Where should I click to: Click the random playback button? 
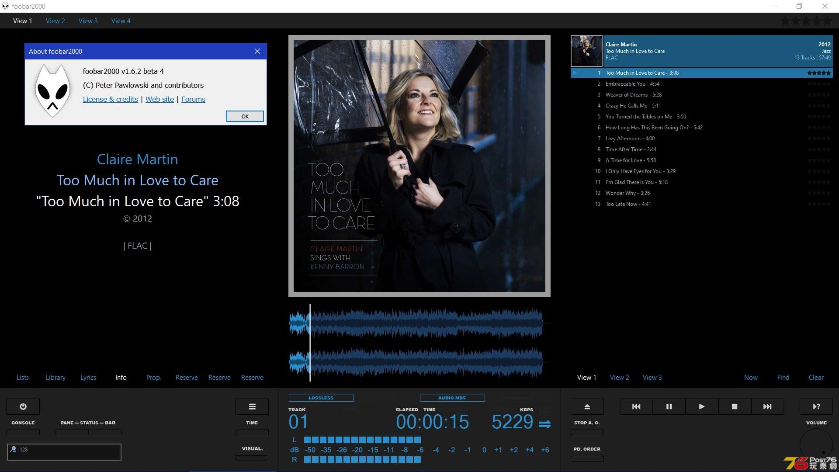click(816, 406)
